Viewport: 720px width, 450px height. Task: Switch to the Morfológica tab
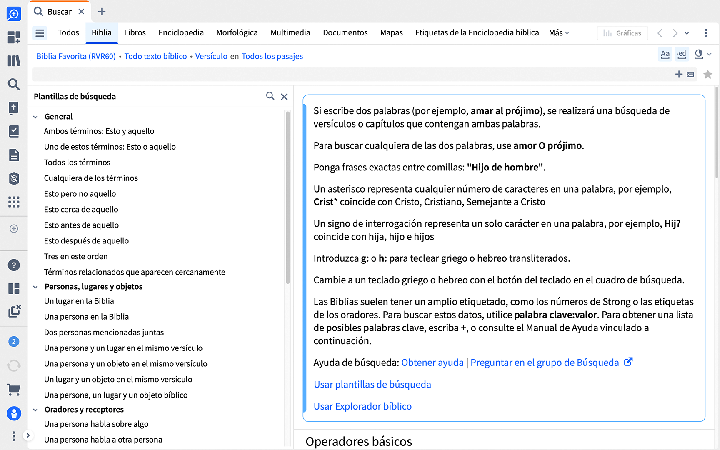point(237,33)
